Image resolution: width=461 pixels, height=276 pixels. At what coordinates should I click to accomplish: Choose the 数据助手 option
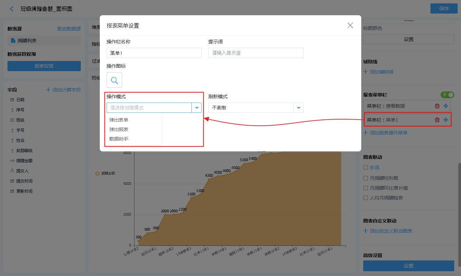pos(119,139)
